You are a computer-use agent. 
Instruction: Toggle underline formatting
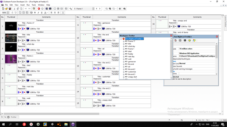tap(42, 13)
